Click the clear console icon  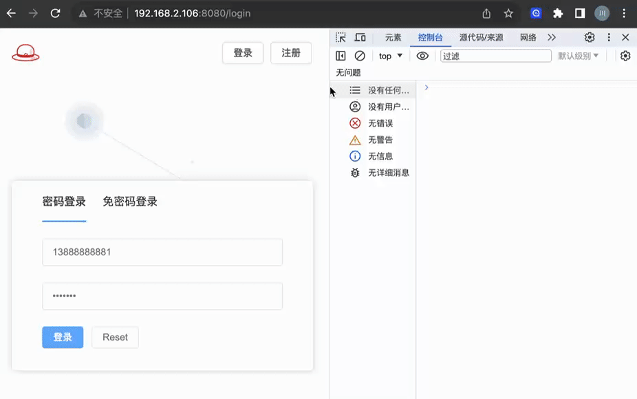point(360,56)
